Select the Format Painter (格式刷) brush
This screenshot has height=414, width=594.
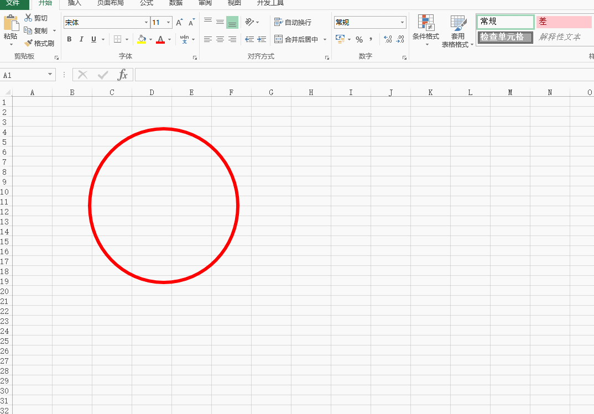[x=29, y=43]
